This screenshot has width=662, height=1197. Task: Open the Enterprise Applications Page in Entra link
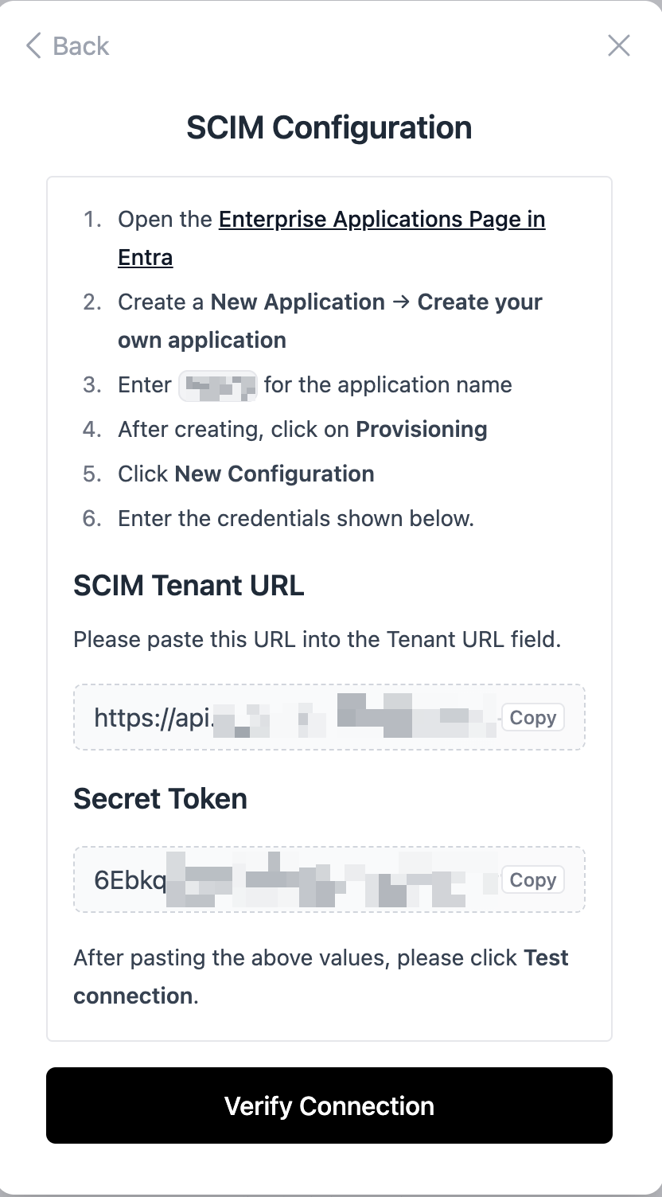[381, 220]
